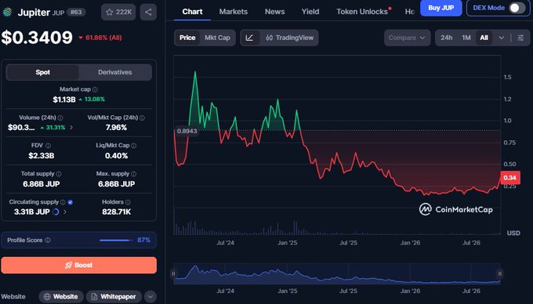
Task: Open the Whitepaper link
Action: coord(114,297)
